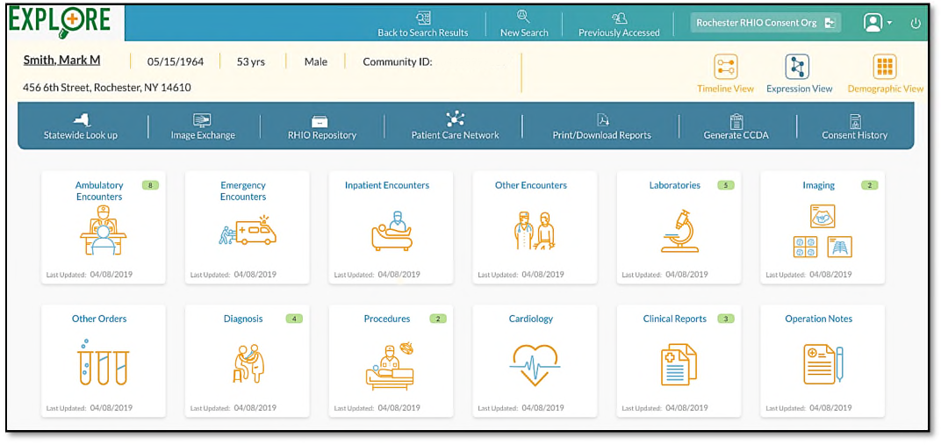Click the Clinical Reports documents icon
941x445 pixels.
coord(679,364)
